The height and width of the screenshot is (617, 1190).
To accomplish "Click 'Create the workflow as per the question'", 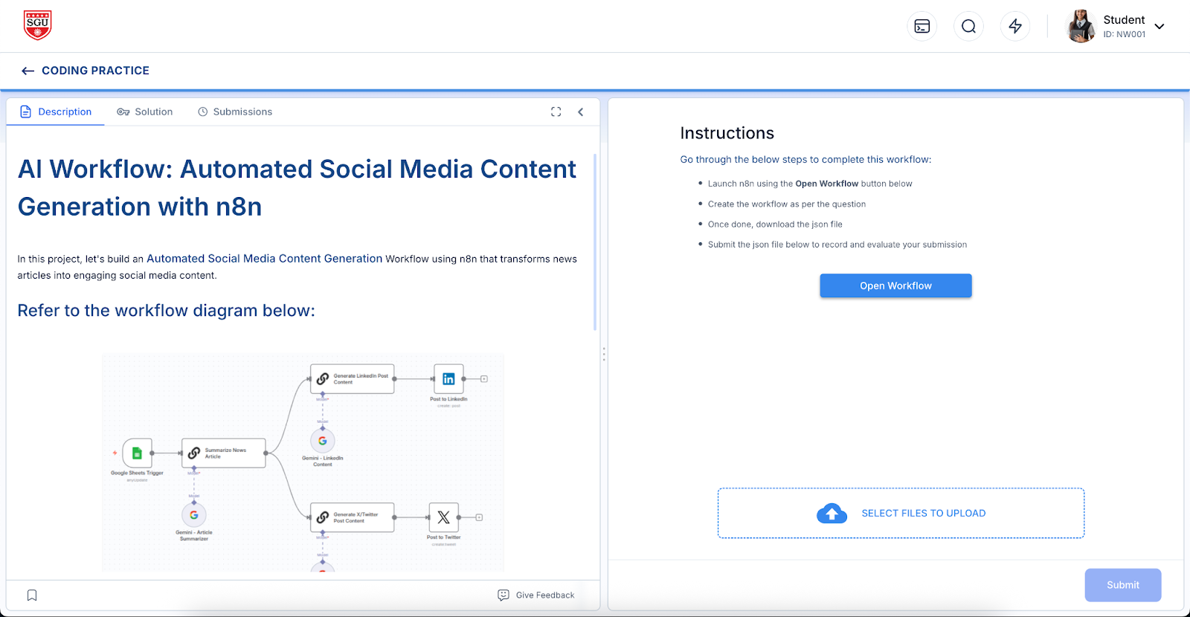I will (x=787, y=204).
